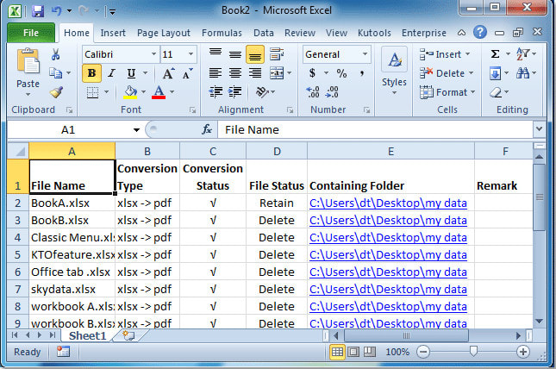Click the Orientation text rotation icon
This screenshot has width=556, height=369.
[x=262, y=92]
